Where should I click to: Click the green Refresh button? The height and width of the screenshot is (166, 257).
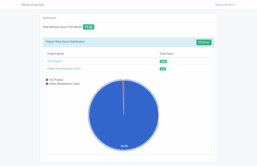(x=204, y=42)
